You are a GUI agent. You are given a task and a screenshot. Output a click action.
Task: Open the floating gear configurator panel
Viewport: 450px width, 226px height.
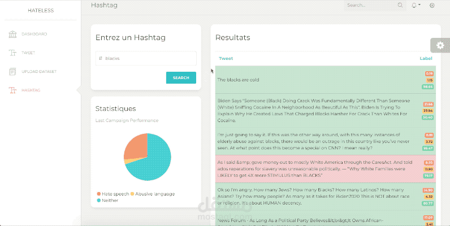coord(440,45)
